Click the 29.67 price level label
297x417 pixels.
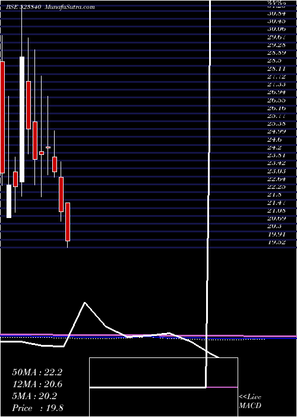[x=276, y=37]
